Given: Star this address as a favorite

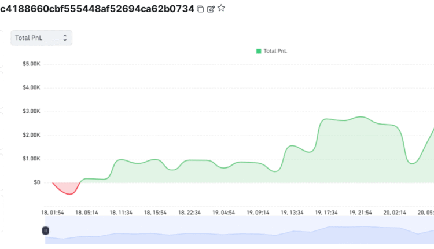Looking at the screenshot, I should (x=221, y=9).
